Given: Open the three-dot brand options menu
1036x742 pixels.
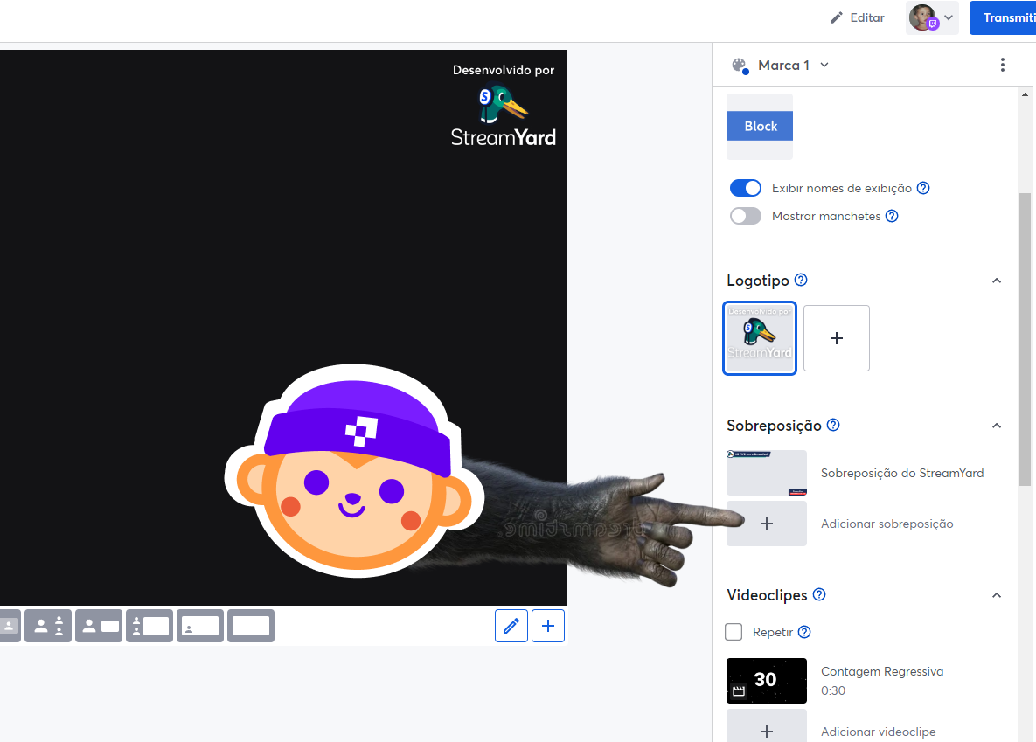Looking at the screenshot, I should (1002, 65).
